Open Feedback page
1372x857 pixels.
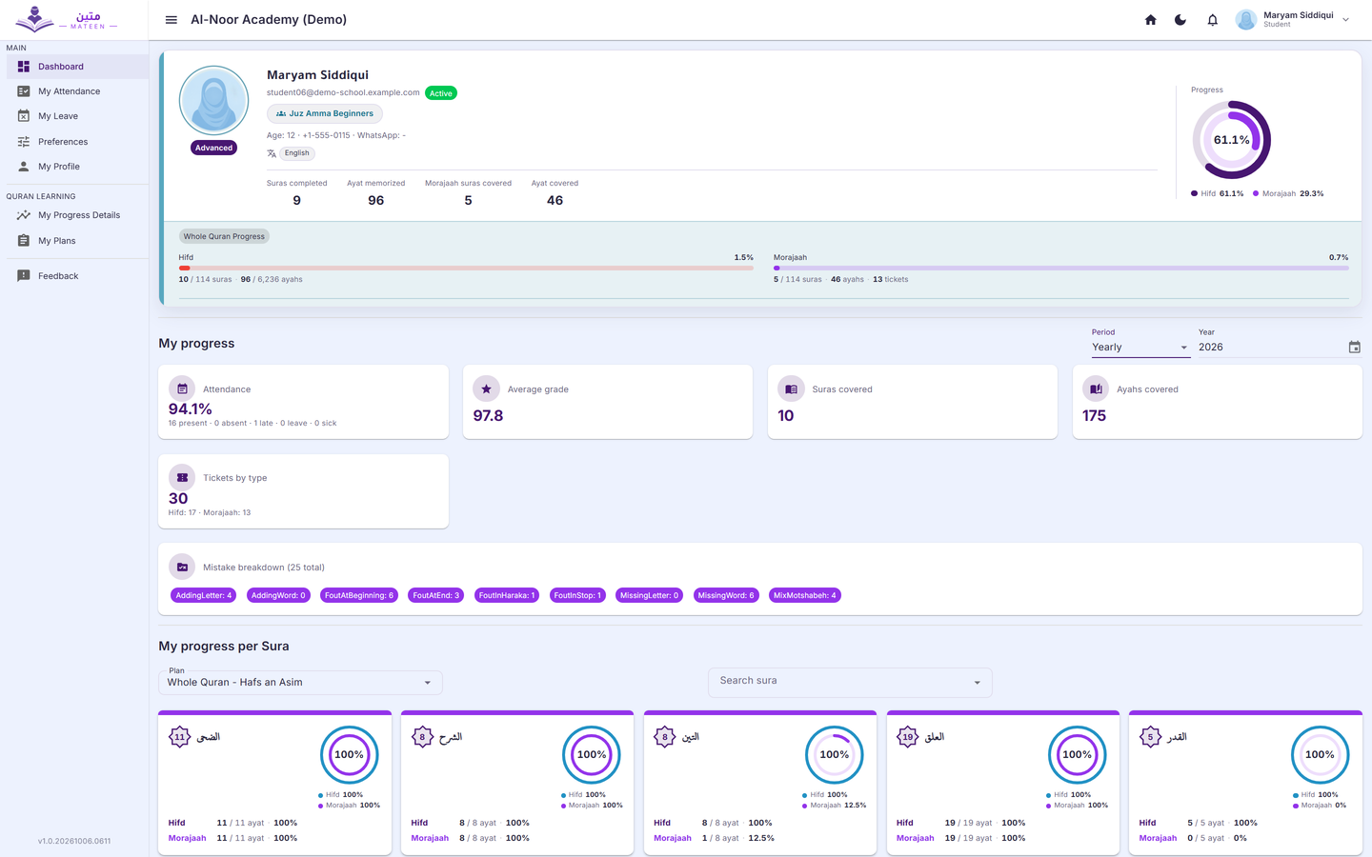pos(77,276)
